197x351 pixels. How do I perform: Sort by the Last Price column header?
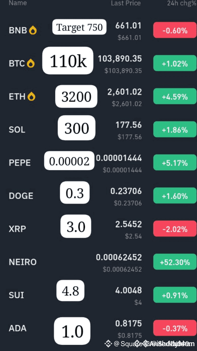click(126, 3)
